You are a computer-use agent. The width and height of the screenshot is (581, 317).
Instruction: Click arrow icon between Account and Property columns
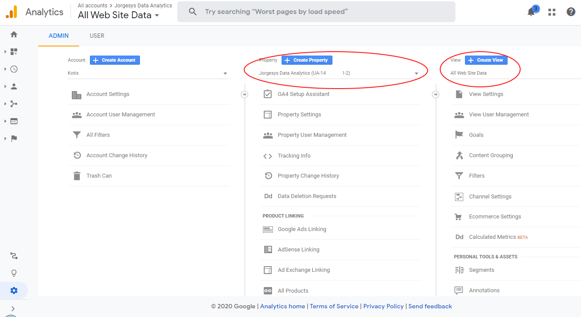coord(244,94)
